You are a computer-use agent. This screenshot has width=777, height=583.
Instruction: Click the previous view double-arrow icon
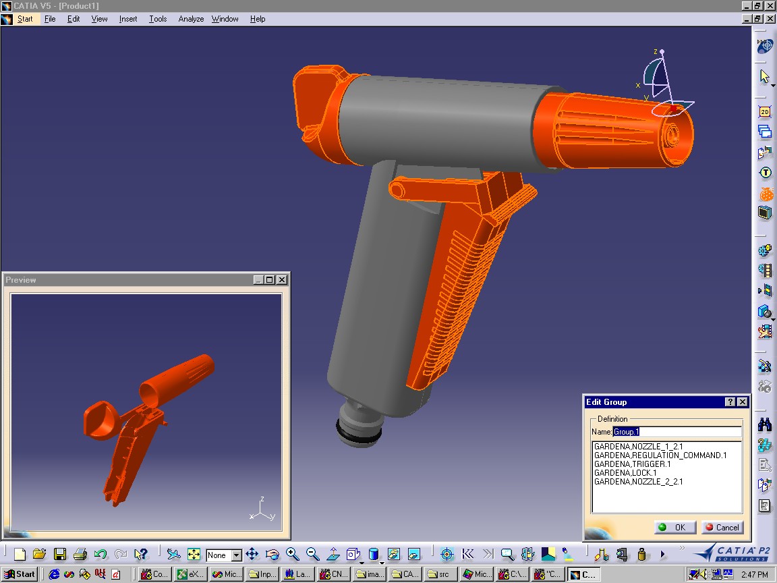[467, 554]
